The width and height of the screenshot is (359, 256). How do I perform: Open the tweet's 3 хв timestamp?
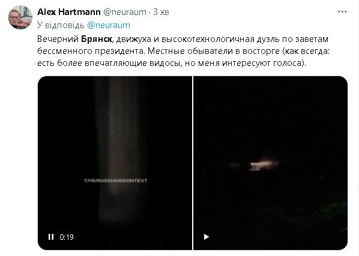tap(161, 12)
